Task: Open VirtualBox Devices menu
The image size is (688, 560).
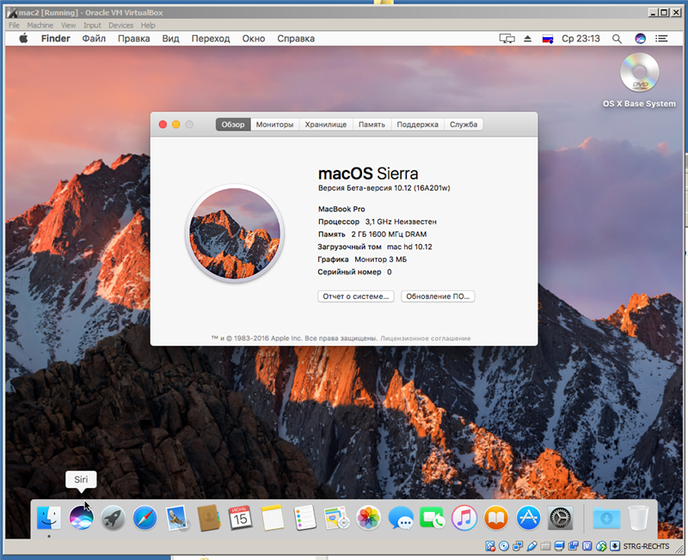Action: point(120,26)
